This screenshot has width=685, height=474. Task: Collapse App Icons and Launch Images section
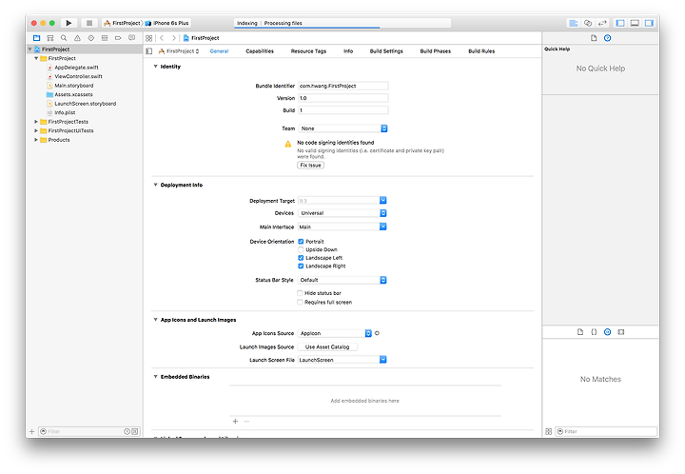coord(155,320)
